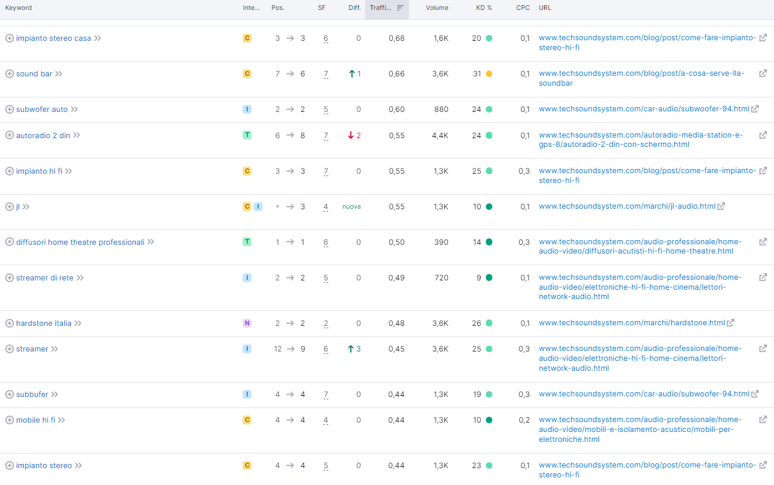Sort by SF column header

(x=322, y=8)
